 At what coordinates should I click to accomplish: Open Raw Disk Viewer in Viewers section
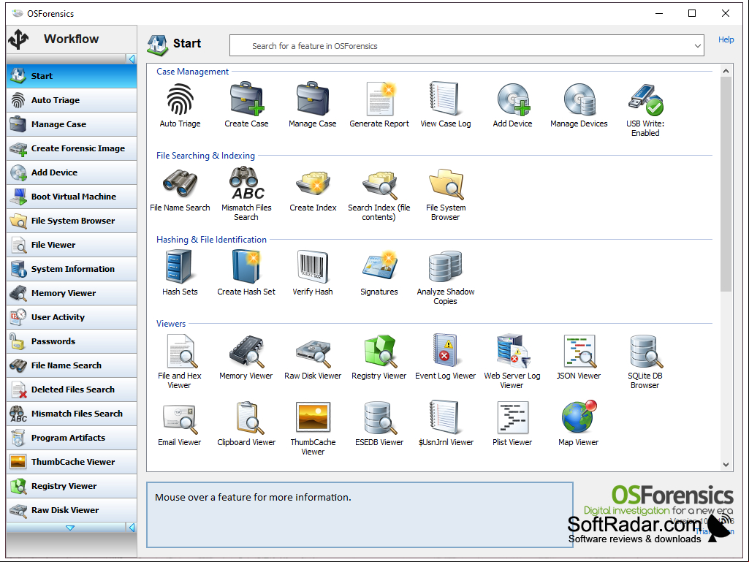(313, 357)
